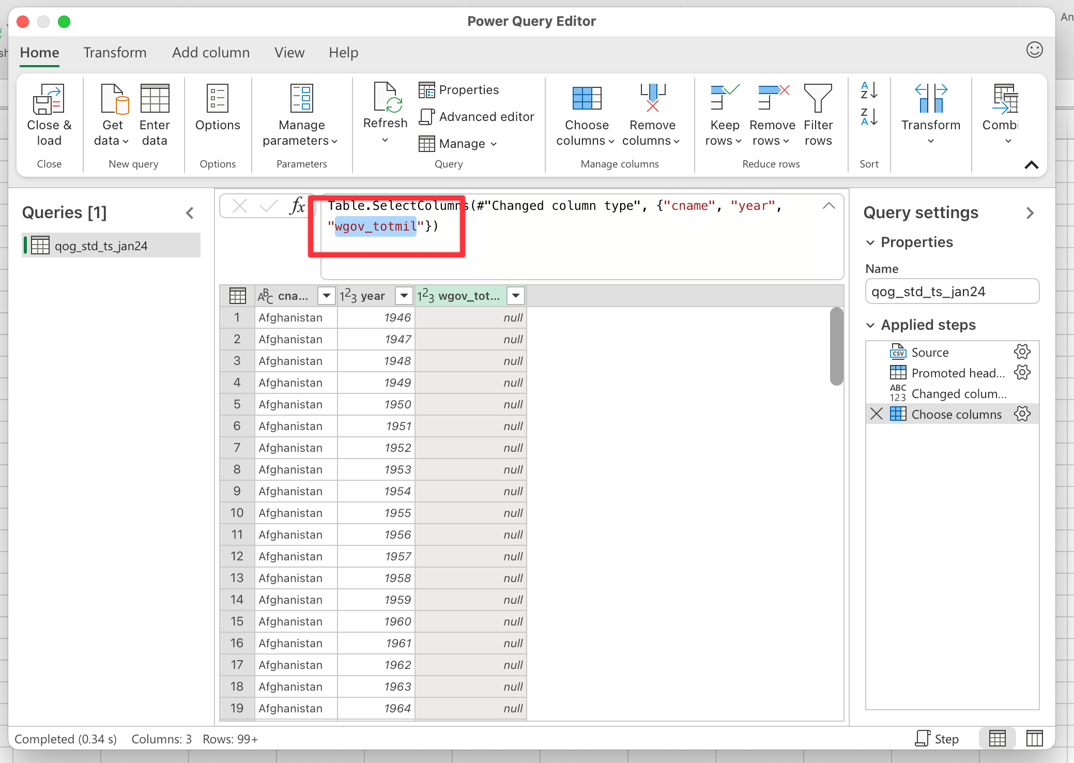Open the Advanced editor
The image size is (1074, 763).
(477, 117)
